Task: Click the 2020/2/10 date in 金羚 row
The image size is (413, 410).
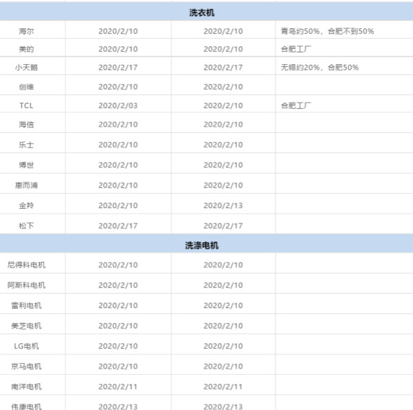Action: pos(118,205)
